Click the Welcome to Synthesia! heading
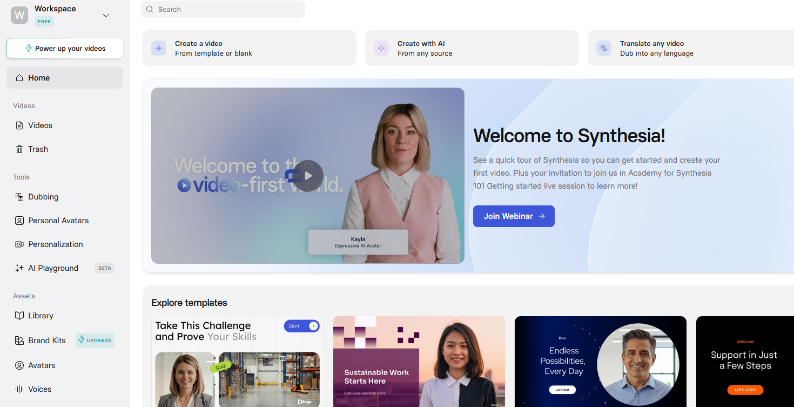 (569, 136)
